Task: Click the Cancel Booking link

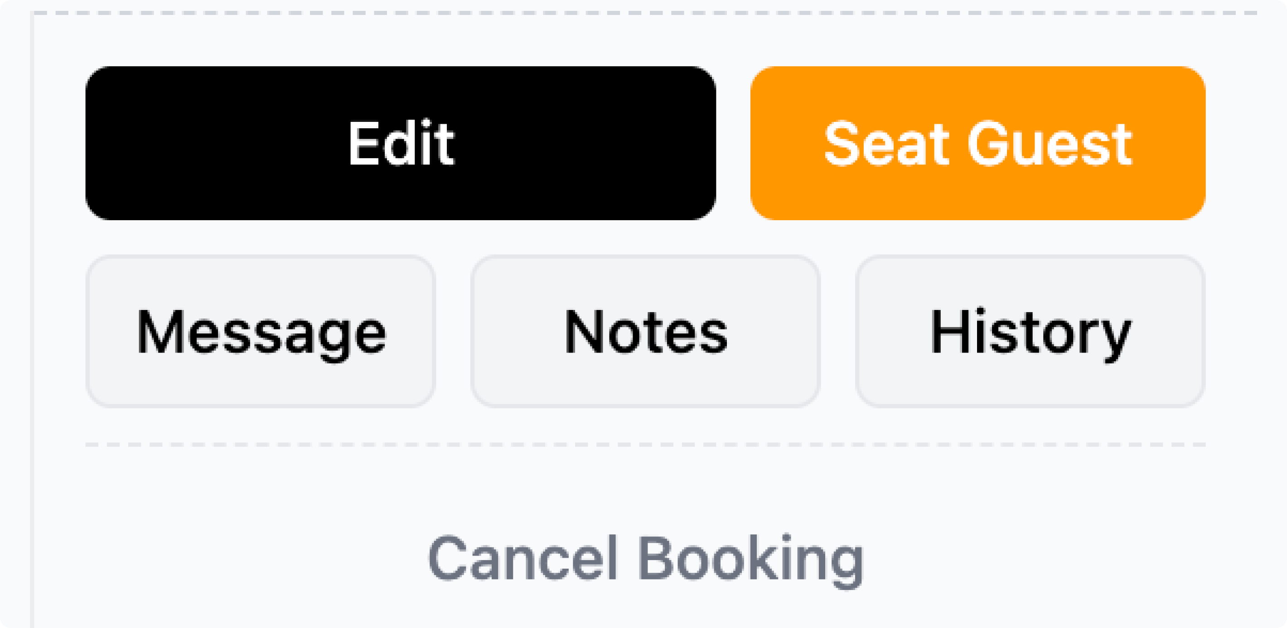Action: coord(645,559)
